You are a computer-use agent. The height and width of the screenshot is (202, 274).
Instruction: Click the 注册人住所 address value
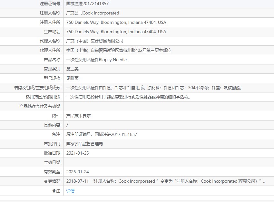[x=116, y=23]
